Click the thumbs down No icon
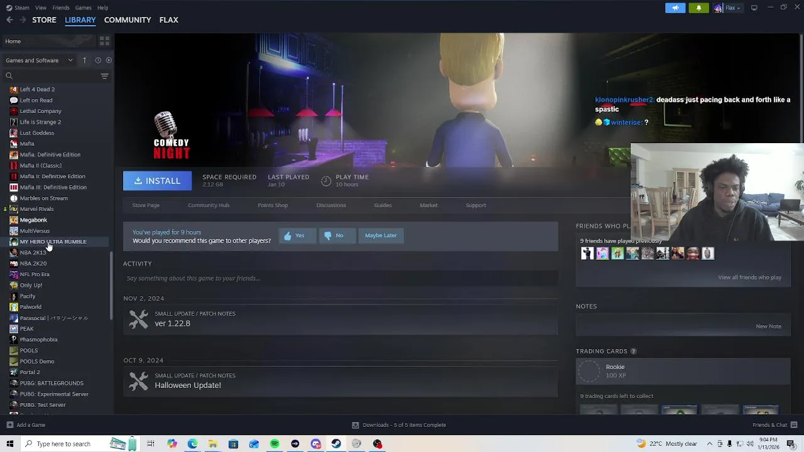 pos(327,235)
